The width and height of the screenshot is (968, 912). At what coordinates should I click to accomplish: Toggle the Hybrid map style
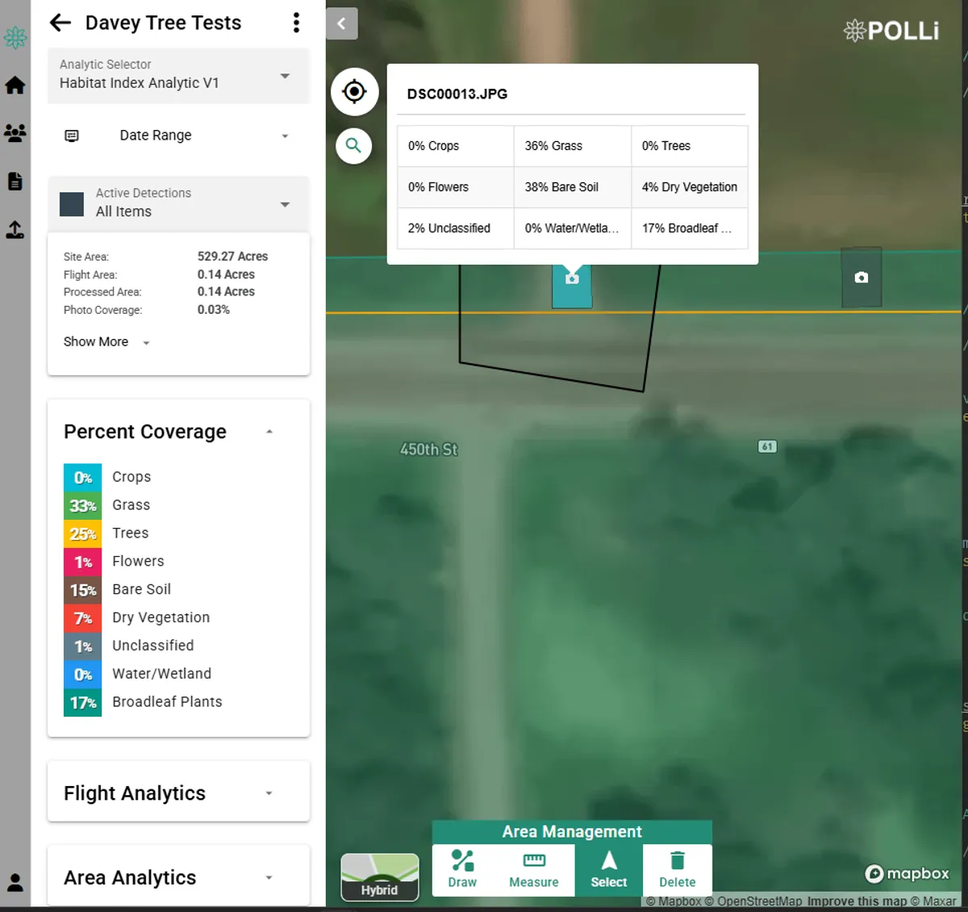(380, 876)
